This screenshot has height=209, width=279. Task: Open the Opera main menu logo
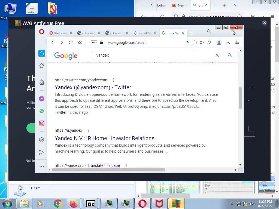[42, 32]
